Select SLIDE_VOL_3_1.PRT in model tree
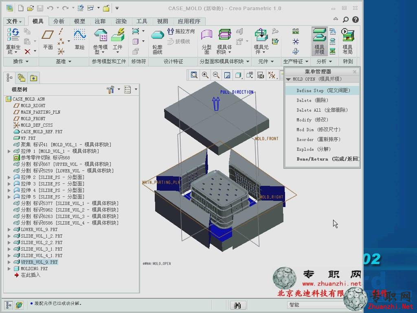The width and height of the screenshot is (417, 313). [42, 249]
